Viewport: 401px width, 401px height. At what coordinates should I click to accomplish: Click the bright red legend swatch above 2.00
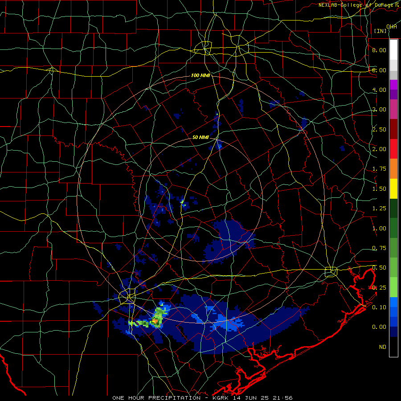(393, 149)
